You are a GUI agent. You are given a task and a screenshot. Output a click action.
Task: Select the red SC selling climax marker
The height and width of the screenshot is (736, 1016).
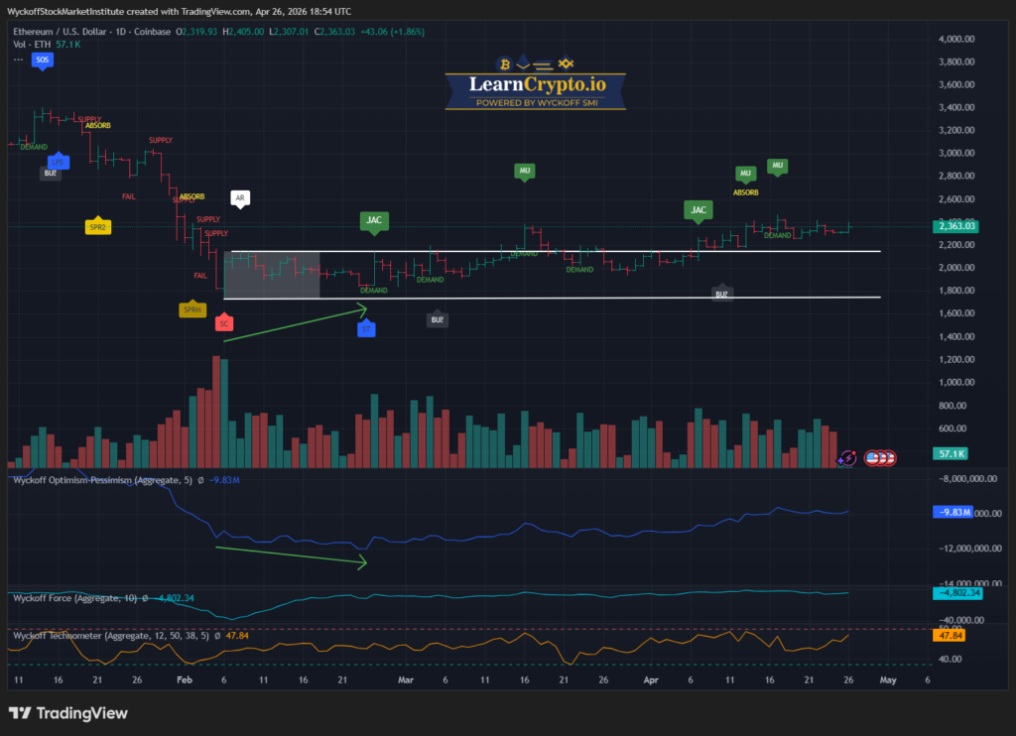coord(224,323)
